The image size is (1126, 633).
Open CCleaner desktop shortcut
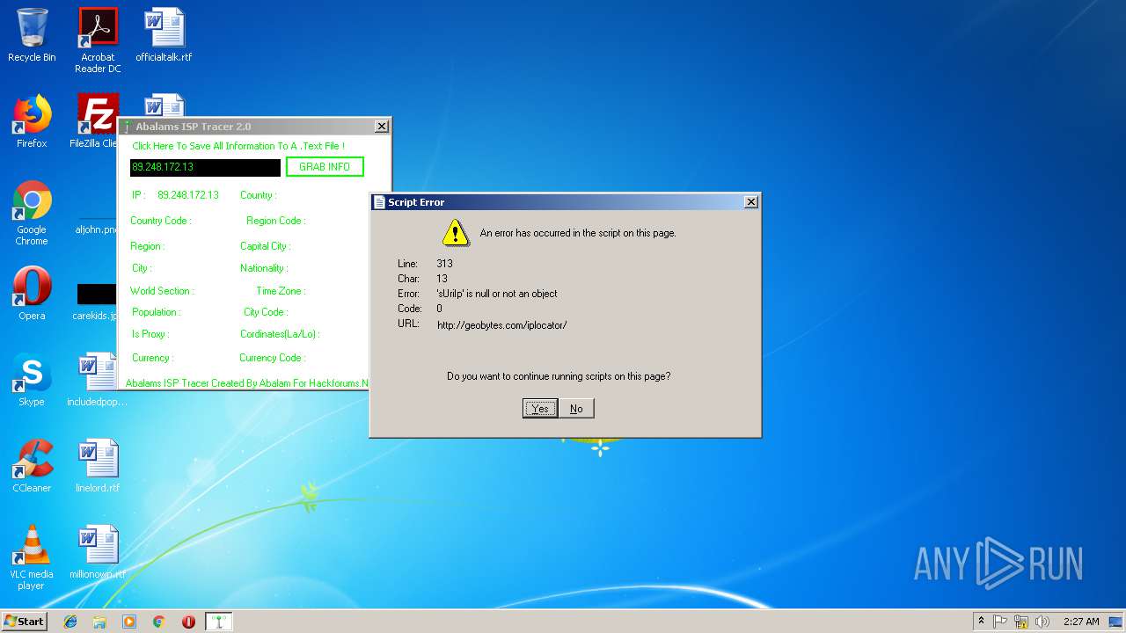pos(32,466)
